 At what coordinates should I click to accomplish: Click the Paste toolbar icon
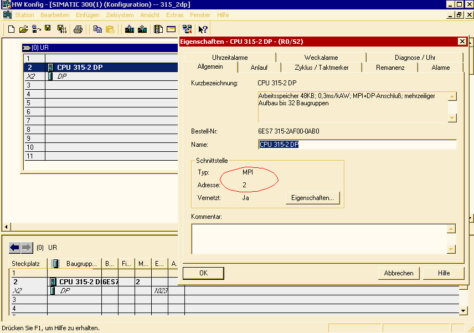click(110, 29)
